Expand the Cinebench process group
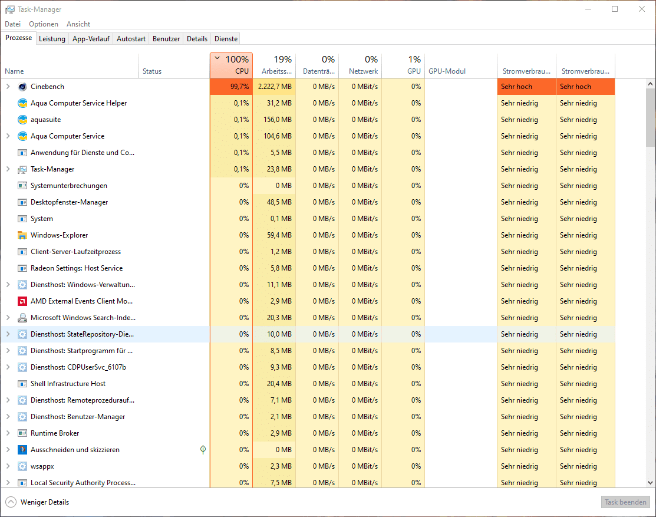This screenshot has height=517, width=656. [8, 87]
